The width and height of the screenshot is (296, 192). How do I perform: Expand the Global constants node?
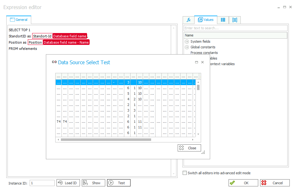click(x=187, y=47)
